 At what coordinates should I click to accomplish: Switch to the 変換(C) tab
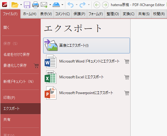point(128,14)
